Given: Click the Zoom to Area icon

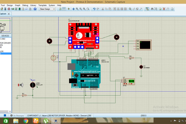Looking at the screenshot, I should click(x=88, y=9).
